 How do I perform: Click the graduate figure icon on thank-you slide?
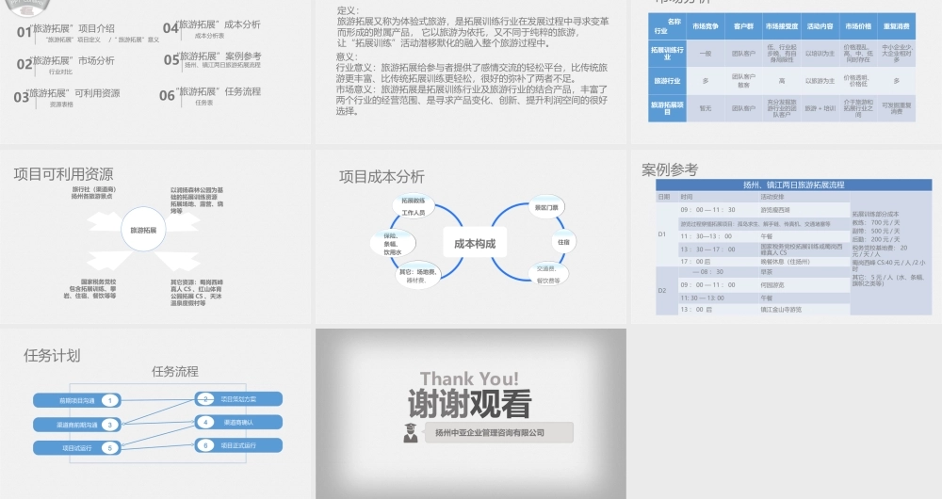pos(410,432)
